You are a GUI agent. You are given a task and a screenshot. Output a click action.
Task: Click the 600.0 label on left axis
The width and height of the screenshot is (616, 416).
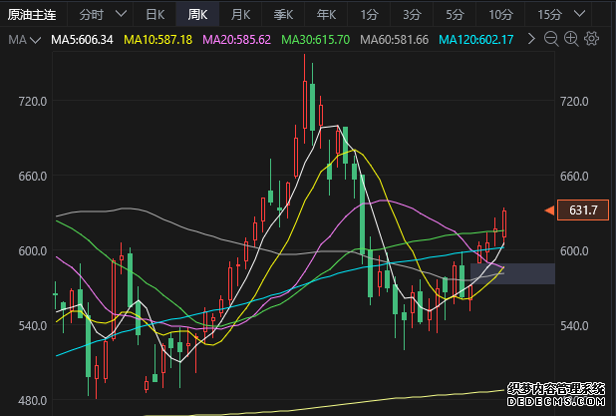33,250
